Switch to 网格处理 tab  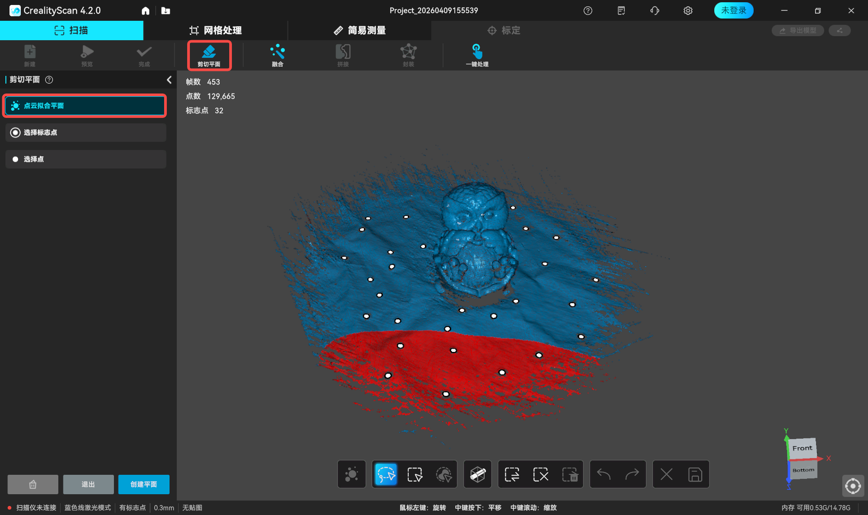[216, 30]
